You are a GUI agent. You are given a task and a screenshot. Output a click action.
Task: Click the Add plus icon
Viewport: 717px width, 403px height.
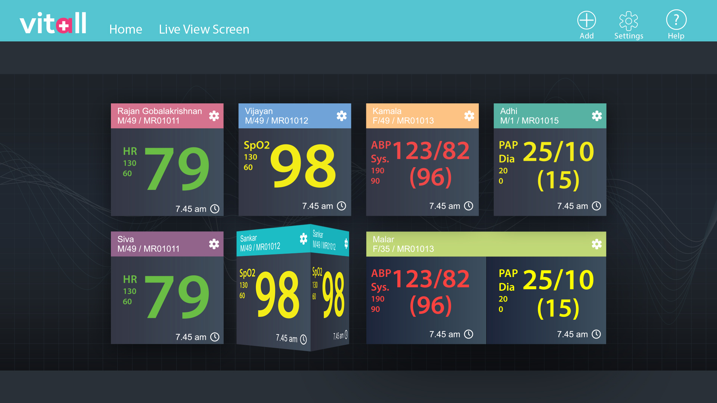click(586, 20)
